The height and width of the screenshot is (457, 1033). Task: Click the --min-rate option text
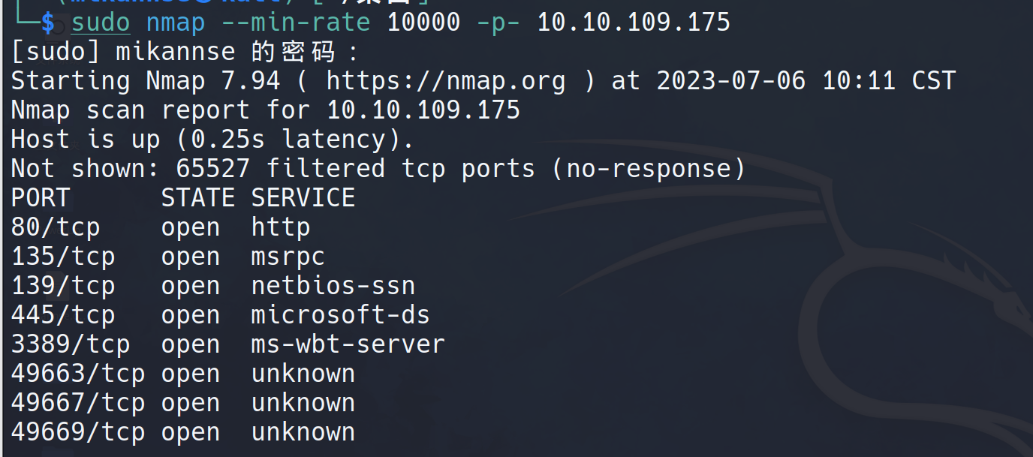296,22
